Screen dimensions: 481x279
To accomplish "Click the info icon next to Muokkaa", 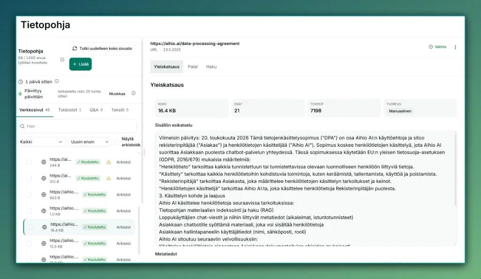I will coord(133,93).
